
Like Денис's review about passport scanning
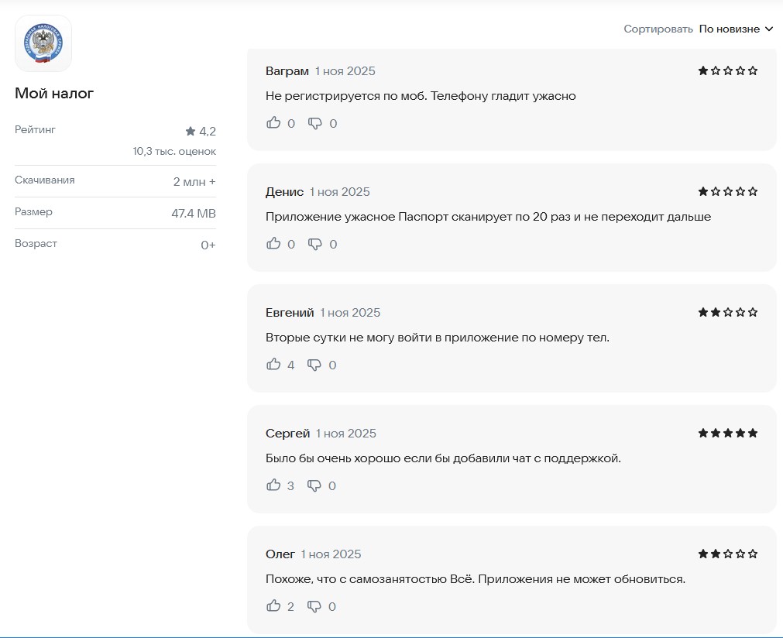273,244
